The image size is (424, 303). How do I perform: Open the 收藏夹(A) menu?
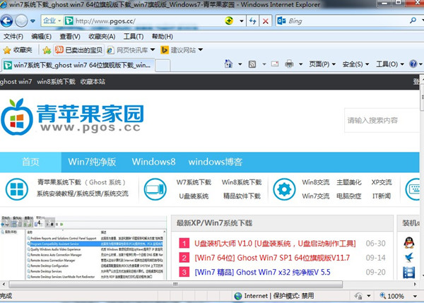pos(102,36)
